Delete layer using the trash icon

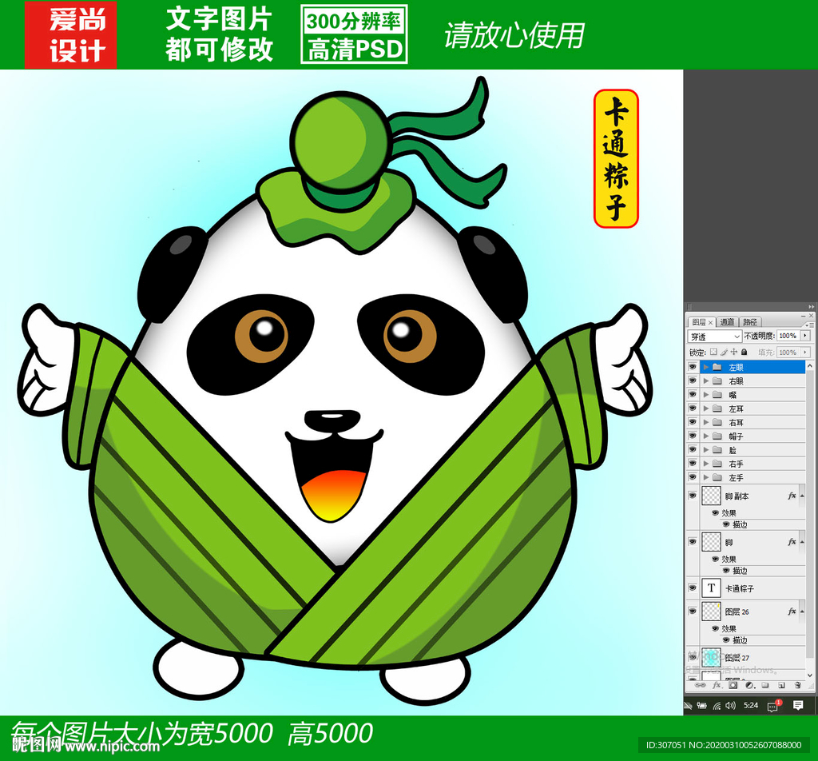(797, 685)
